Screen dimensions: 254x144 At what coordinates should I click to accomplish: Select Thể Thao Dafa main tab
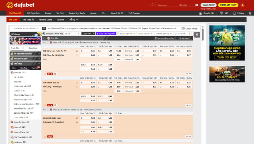click(x=33, y=13)
